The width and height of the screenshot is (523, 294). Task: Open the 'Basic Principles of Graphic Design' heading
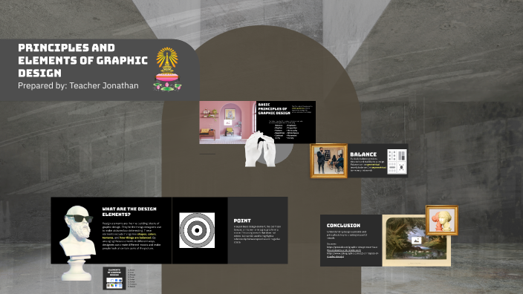point(274,109)
